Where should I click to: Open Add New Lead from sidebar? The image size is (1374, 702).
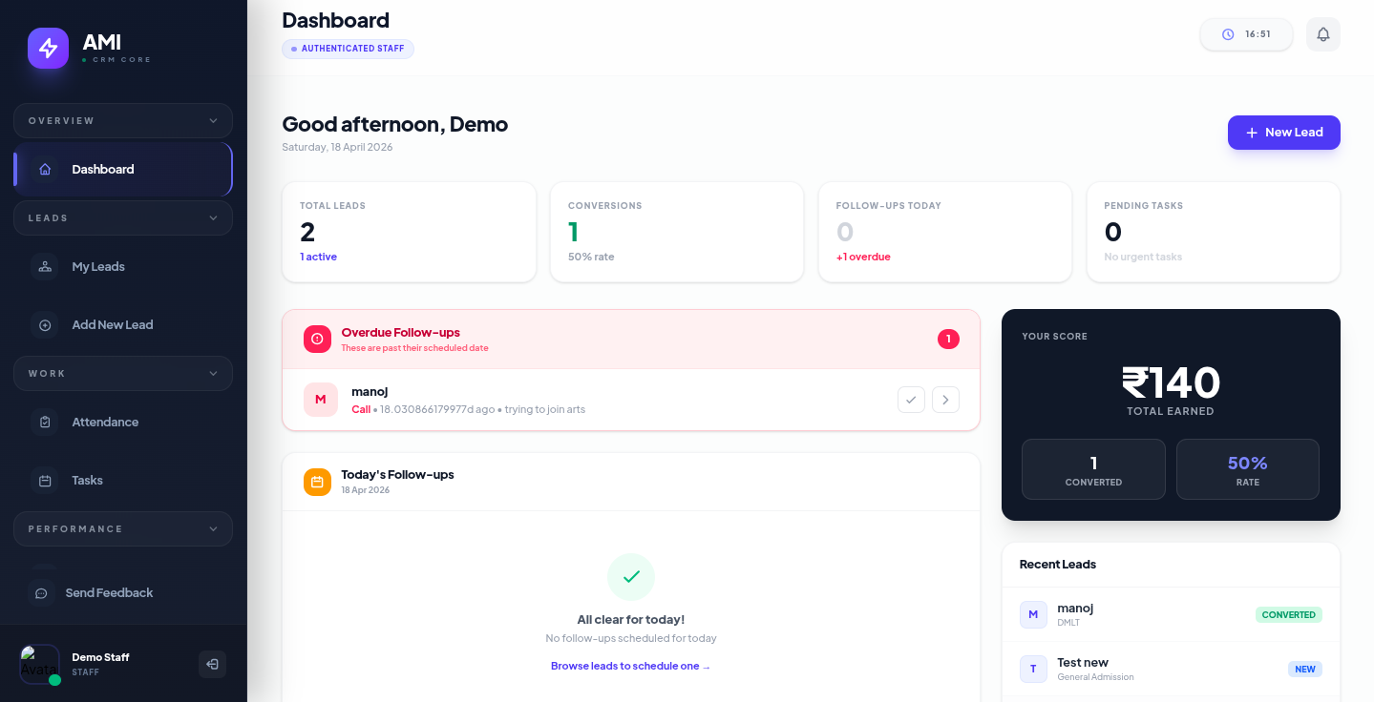(123, 324)
